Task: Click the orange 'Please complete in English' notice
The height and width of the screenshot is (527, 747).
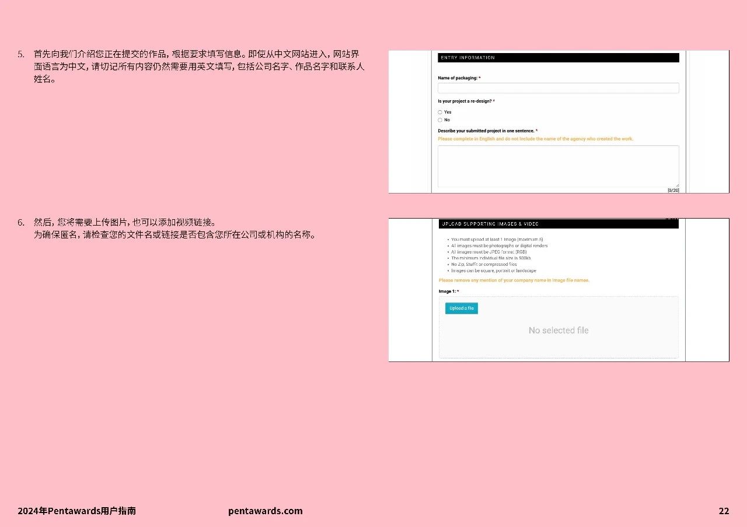Action: point(535,139)
